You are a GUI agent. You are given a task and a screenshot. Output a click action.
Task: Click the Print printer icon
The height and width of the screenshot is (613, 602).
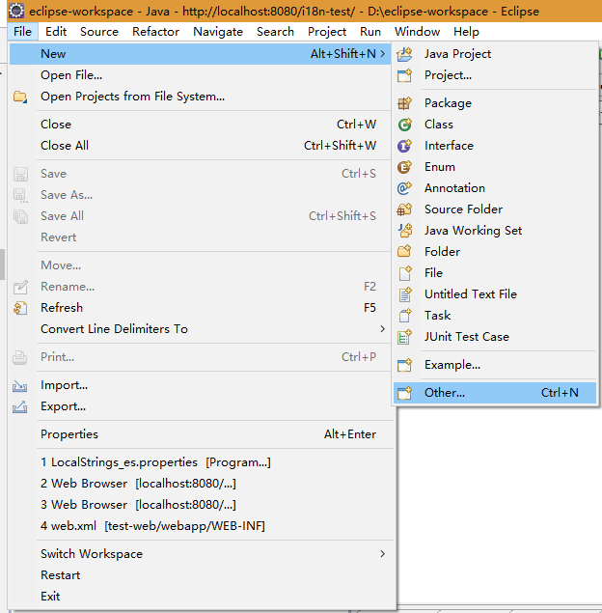[x=20, y=357]
